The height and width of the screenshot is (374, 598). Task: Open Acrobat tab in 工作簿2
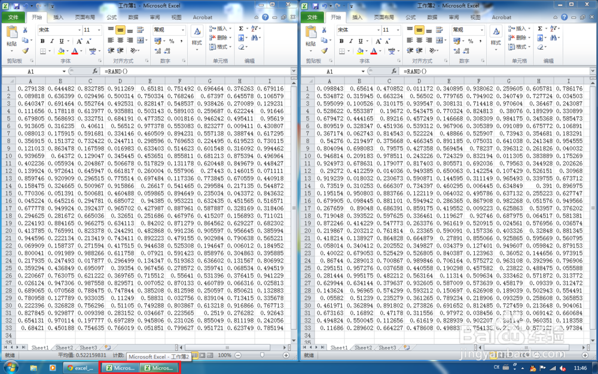[501, 17]
